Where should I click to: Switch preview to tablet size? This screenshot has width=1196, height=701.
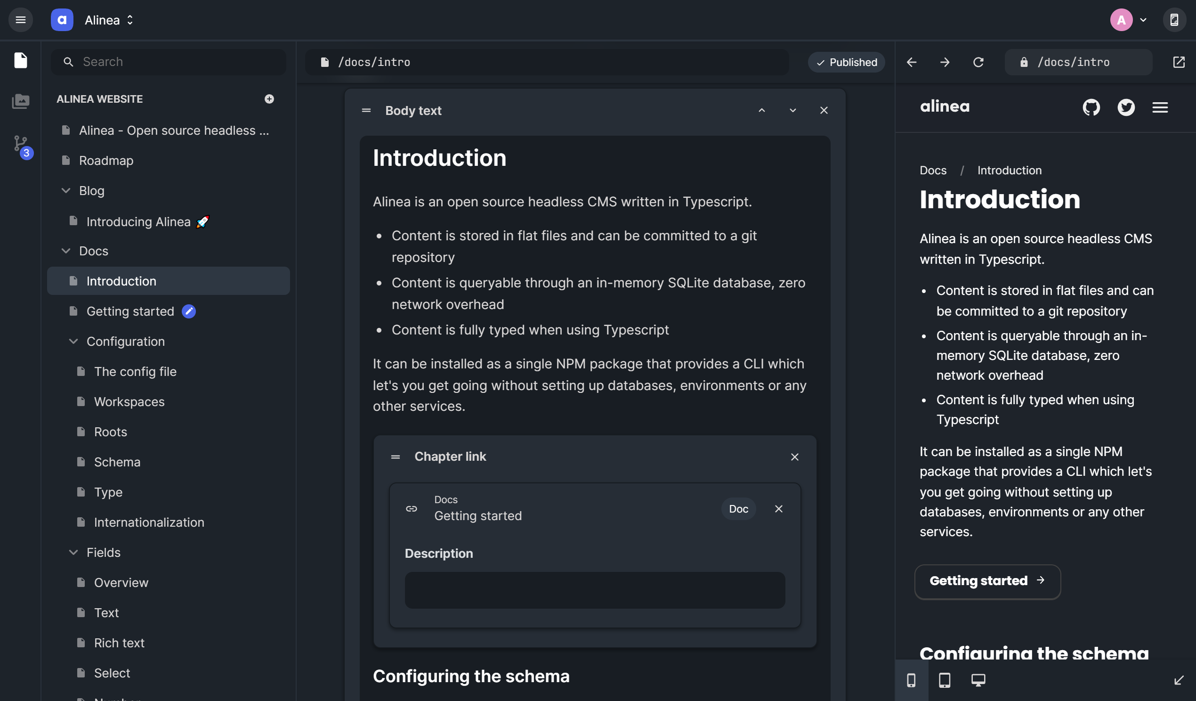[x=945, y=680]
